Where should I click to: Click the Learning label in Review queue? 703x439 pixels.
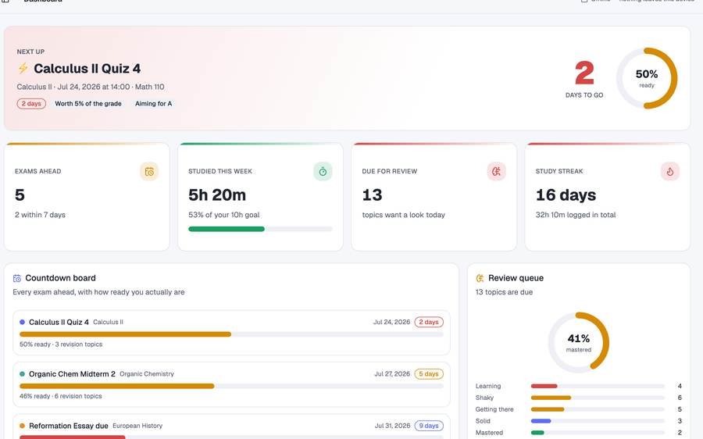(488, 386)
